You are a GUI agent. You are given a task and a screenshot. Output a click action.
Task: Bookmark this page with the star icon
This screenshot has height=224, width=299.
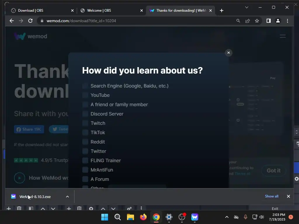pos(257,21)
